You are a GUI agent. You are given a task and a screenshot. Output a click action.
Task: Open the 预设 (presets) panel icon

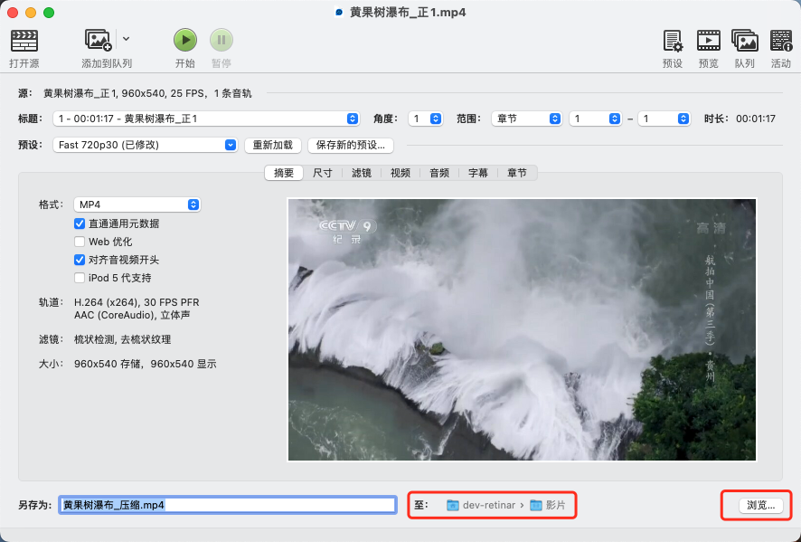(672, 42)
